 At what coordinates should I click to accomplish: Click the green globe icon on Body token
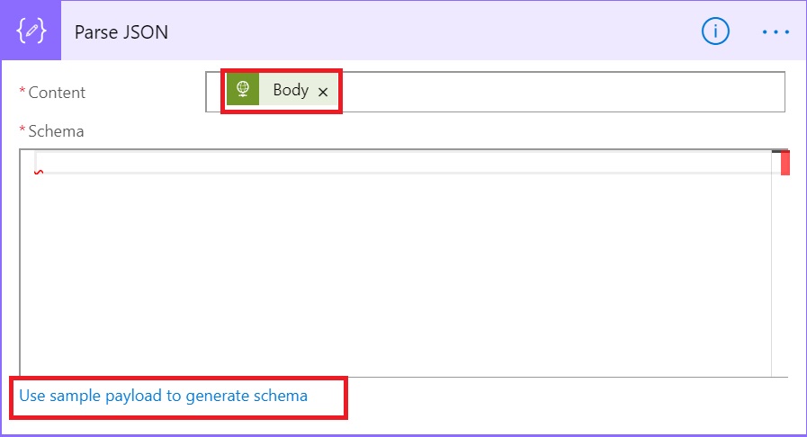click(243, 89)
